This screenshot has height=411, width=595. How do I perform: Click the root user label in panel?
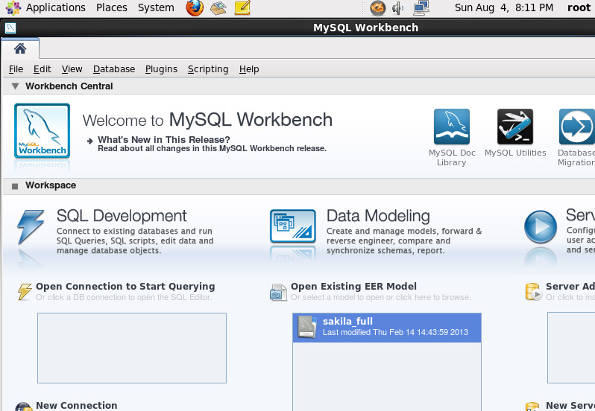point(579,8)
